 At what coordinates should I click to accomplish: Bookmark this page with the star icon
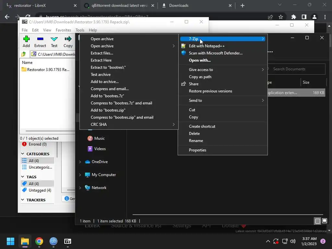[281, 17]
